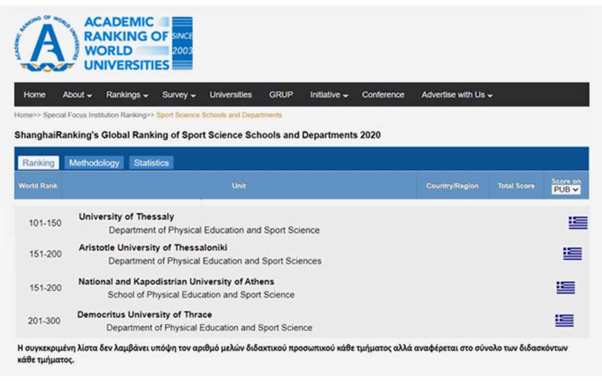Expand the Initiative dropdown menu

coord(329,95)
